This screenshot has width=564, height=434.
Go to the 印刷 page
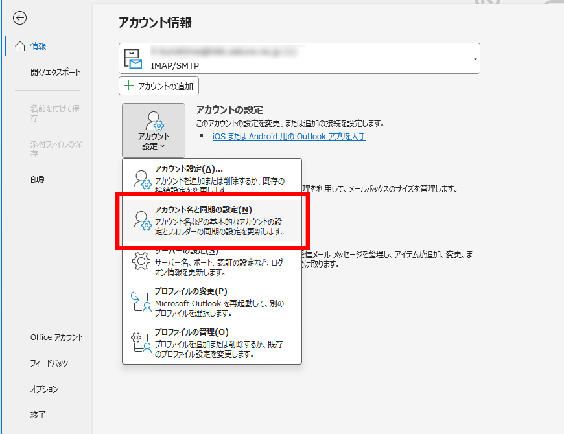[38, 179]
